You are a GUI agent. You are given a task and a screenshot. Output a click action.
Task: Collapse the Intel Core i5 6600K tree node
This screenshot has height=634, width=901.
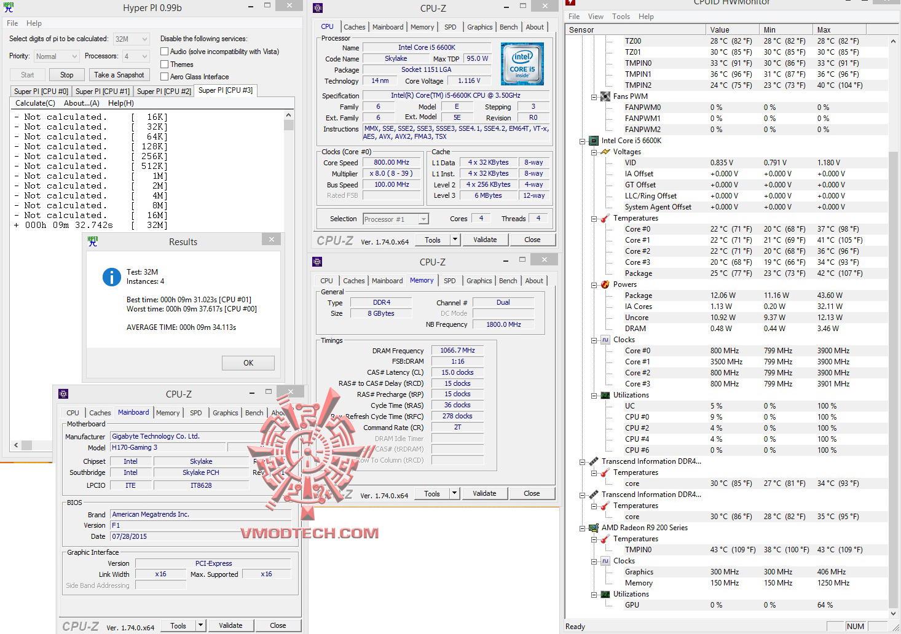click(x=582, y=141)
